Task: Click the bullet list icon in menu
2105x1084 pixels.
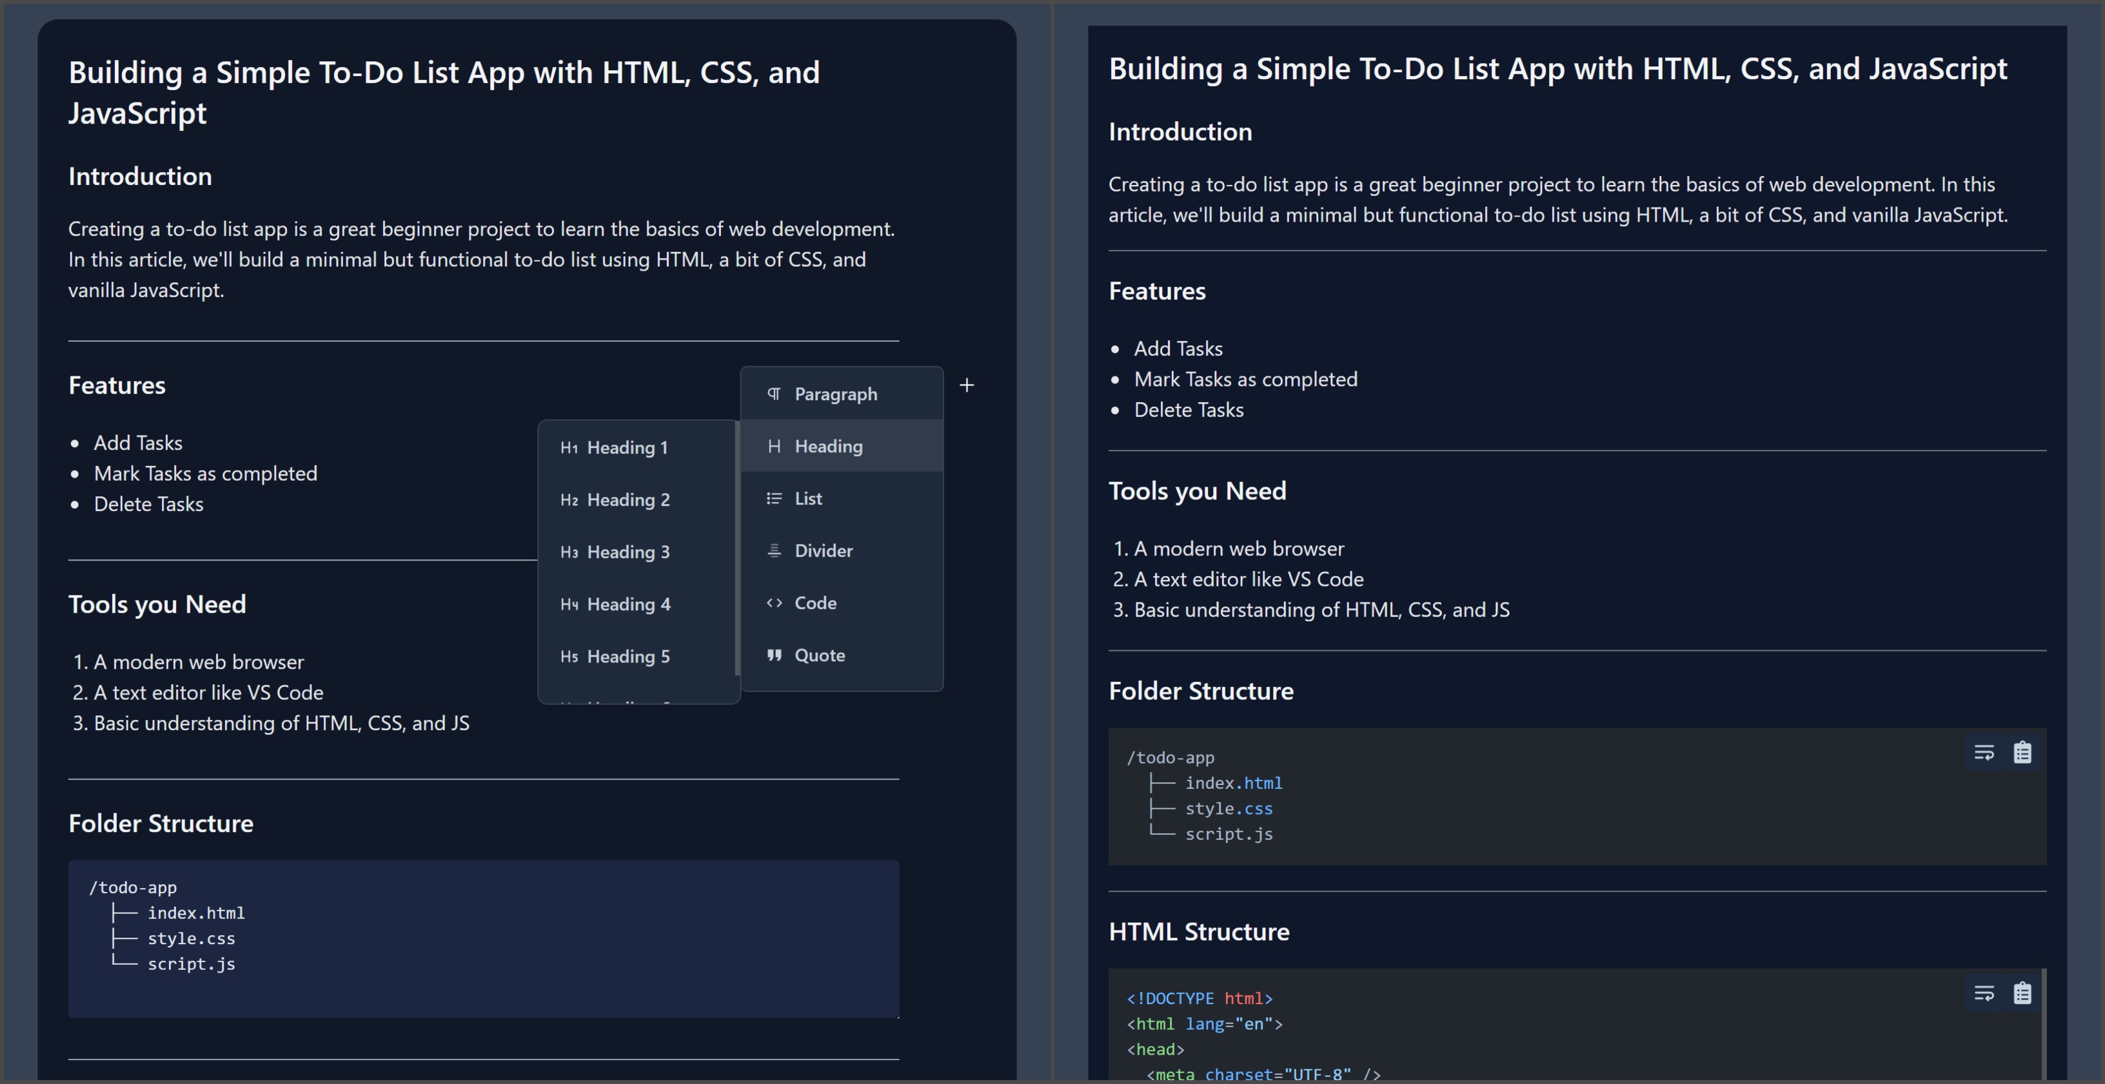Action: click(774, 498)
